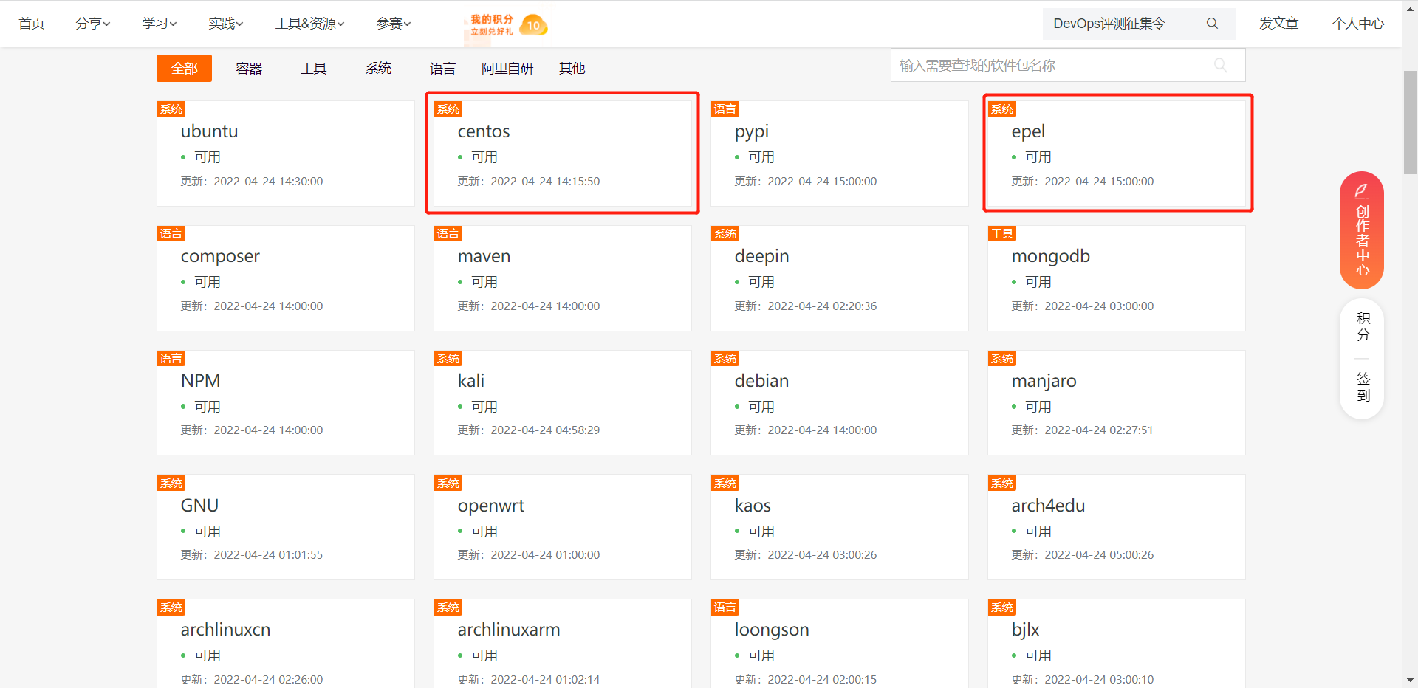
Task: Click the package search magnifier icon
Action: tap(1221, 65)
